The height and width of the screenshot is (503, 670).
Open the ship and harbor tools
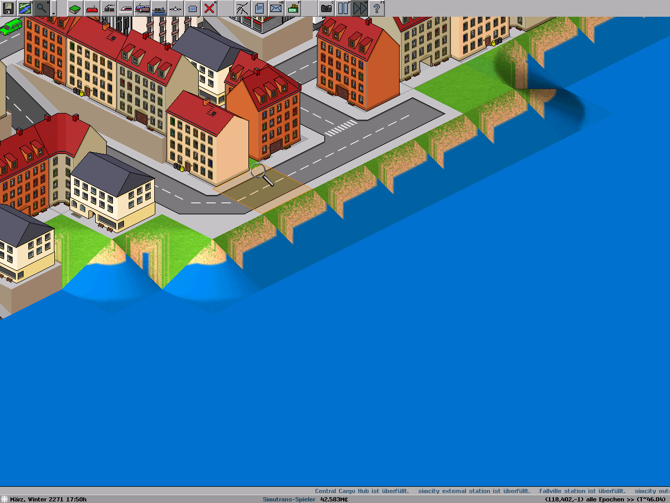coord(159,8)
